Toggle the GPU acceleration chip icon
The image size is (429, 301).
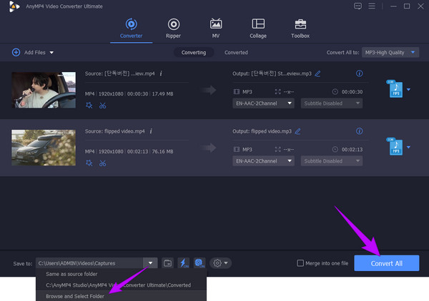[199, 263]
